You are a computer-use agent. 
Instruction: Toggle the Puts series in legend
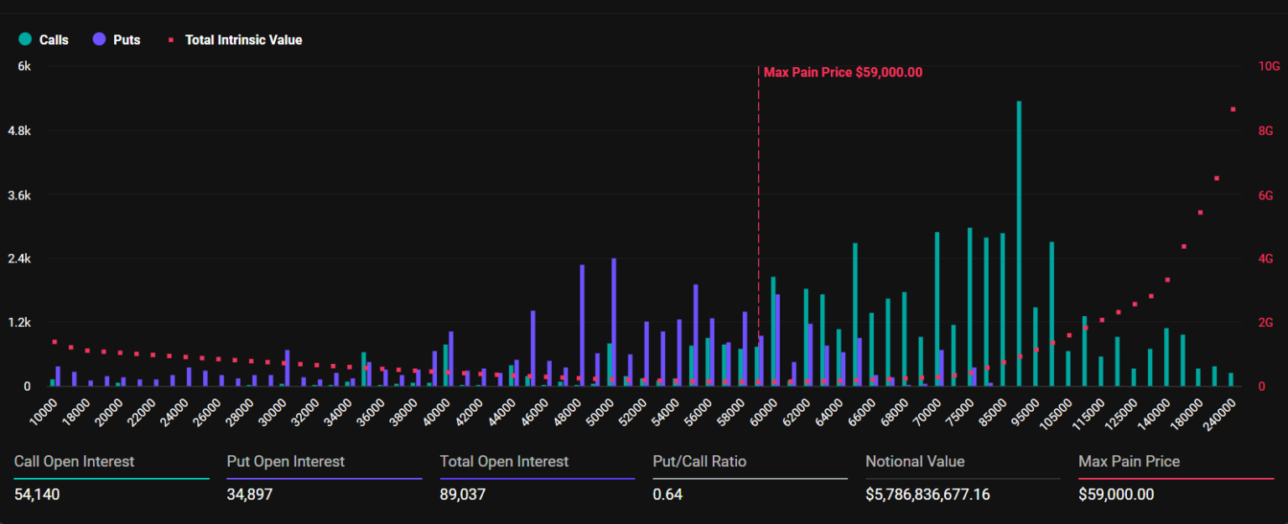click(127, 39)
